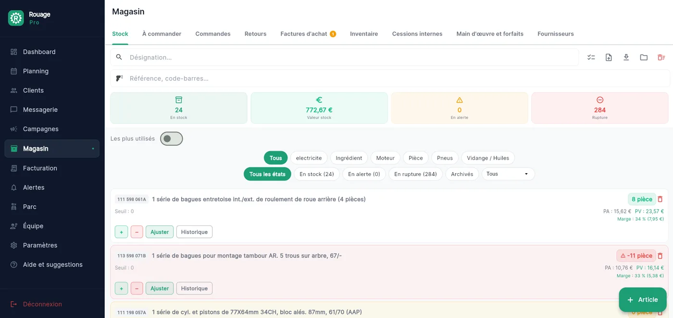Click Ajuster for article 111 598 061A

coord(160,232)
